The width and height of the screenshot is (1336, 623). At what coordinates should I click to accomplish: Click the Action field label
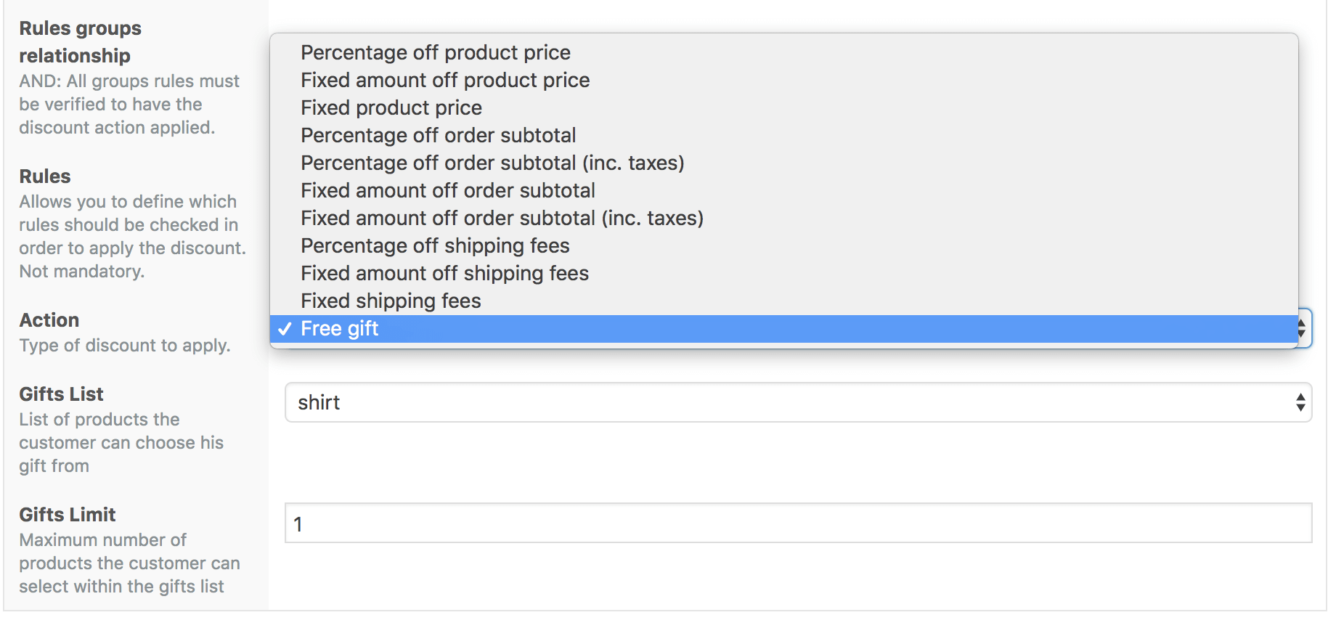pos(49,320)
